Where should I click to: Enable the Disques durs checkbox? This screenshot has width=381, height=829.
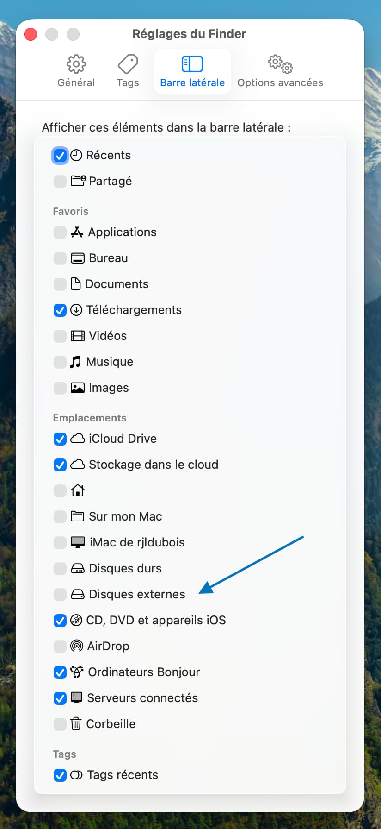[x=60, y=569]
